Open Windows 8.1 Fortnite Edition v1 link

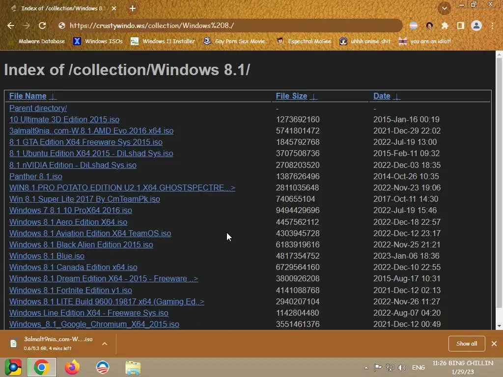coord(71,291)
